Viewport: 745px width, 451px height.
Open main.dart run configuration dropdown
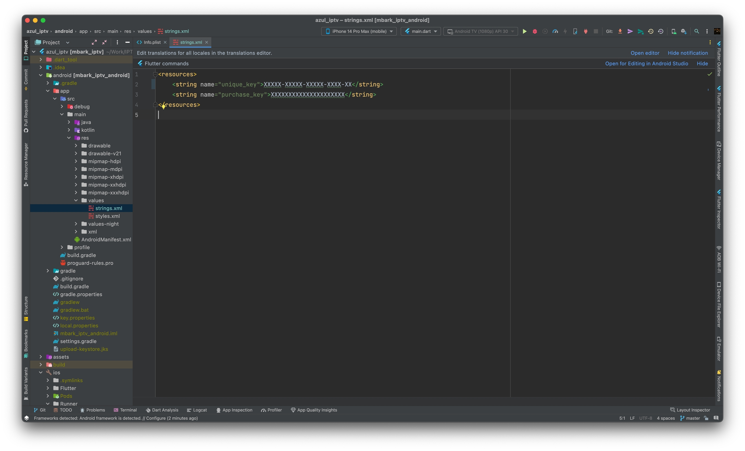[421, 31]
